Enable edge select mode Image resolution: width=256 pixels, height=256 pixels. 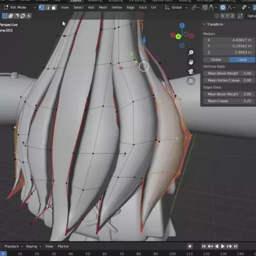pos(48,8)
